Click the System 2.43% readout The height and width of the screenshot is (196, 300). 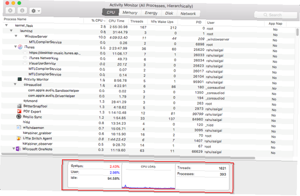point(95,166)
